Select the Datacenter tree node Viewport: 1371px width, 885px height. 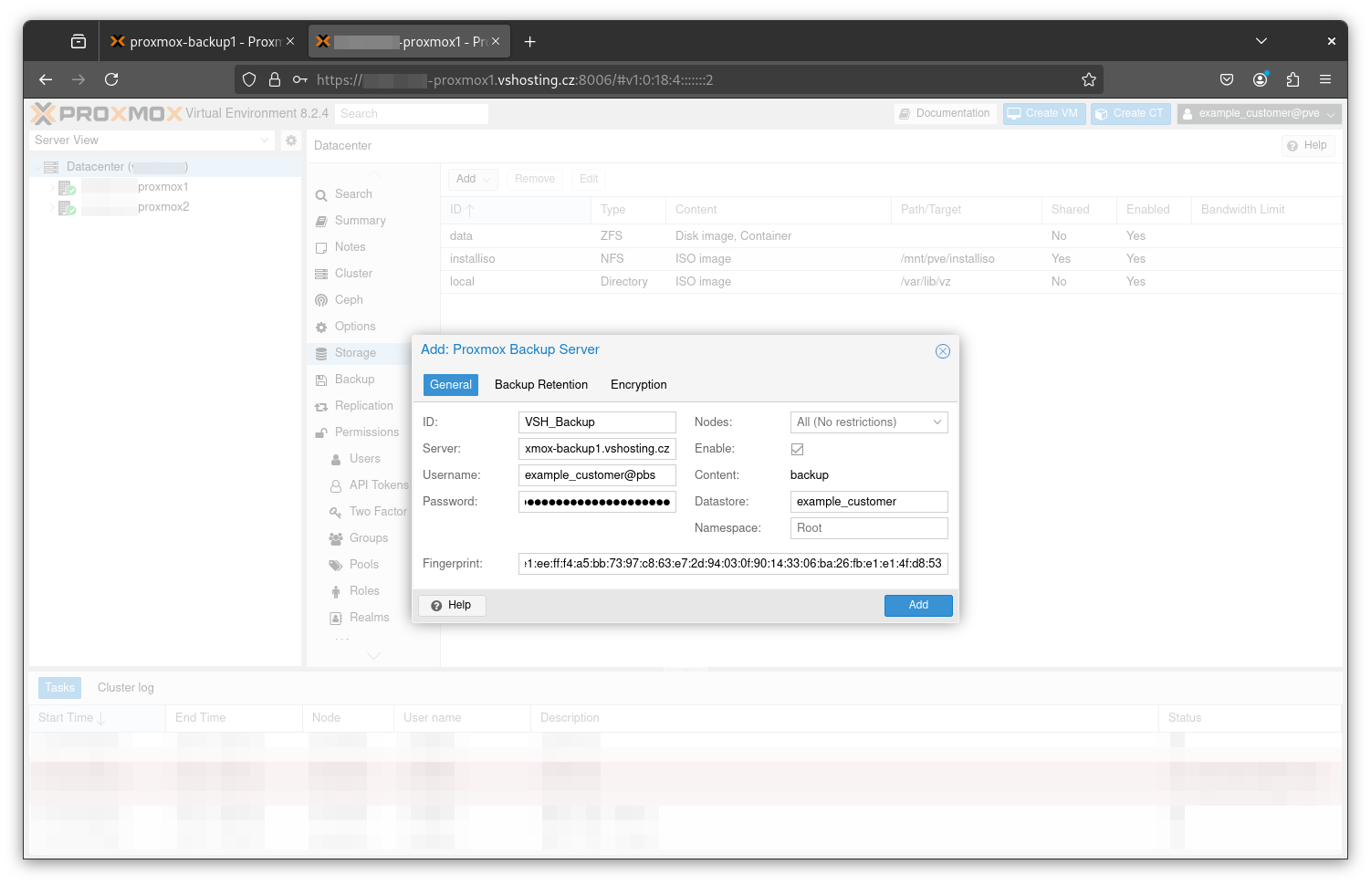164,167
